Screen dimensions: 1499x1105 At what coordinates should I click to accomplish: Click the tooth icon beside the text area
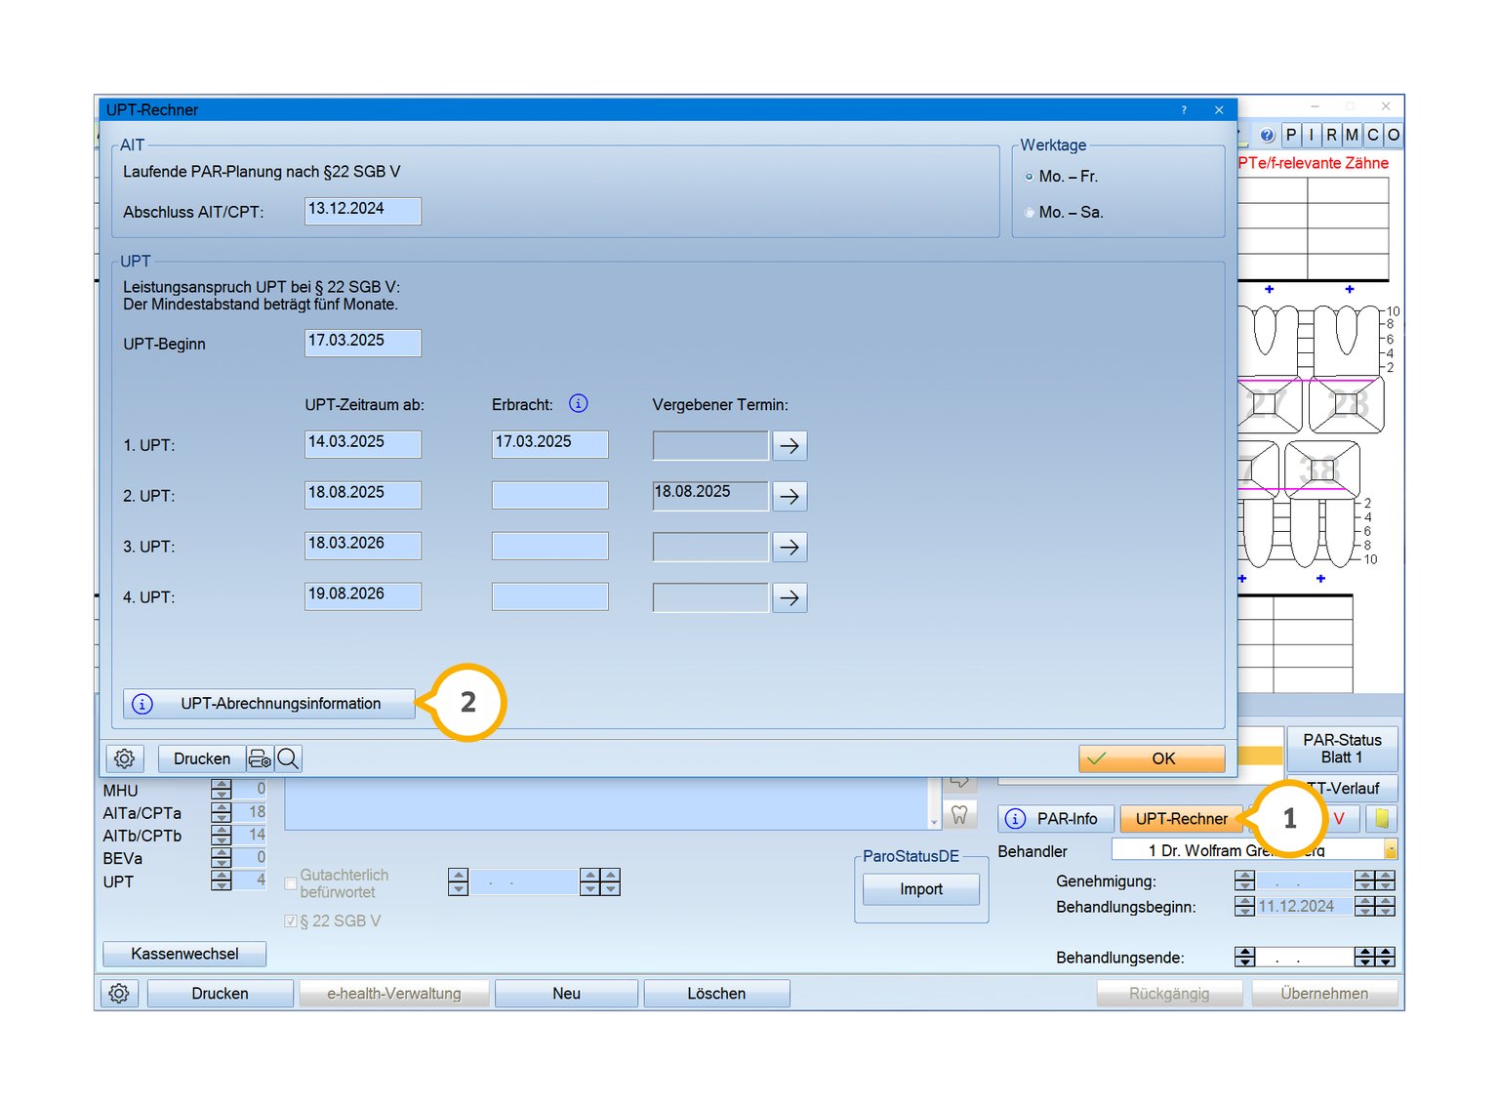pos(959,814)
